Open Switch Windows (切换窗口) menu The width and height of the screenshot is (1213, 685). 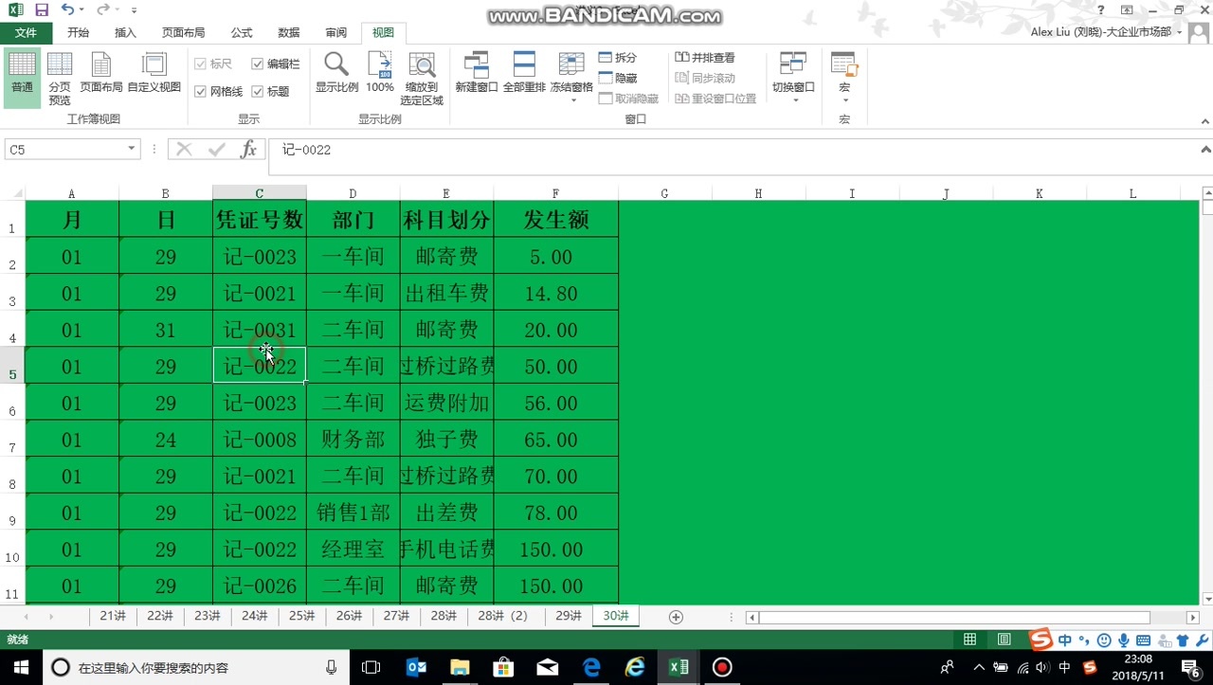[793, 78]
